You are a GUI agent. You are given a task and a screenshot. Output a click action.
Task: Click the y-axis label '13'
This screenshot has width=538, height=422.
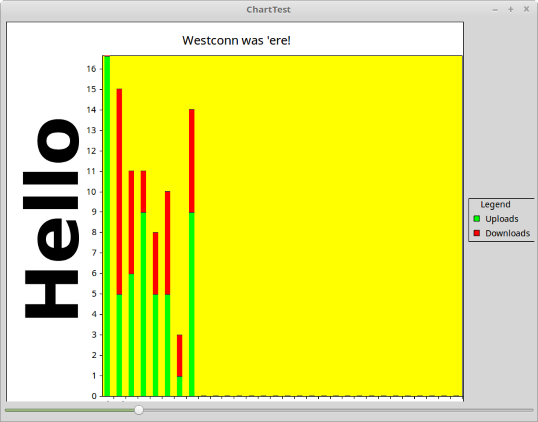click(x=92, y=130)
